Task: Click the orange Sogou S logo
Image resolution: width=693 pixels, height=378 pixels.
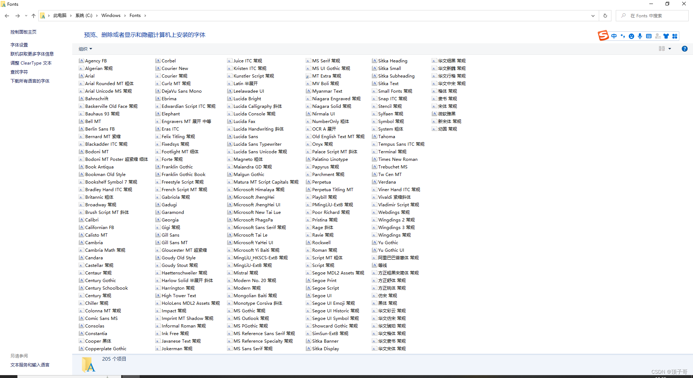Action: (603, 36)
